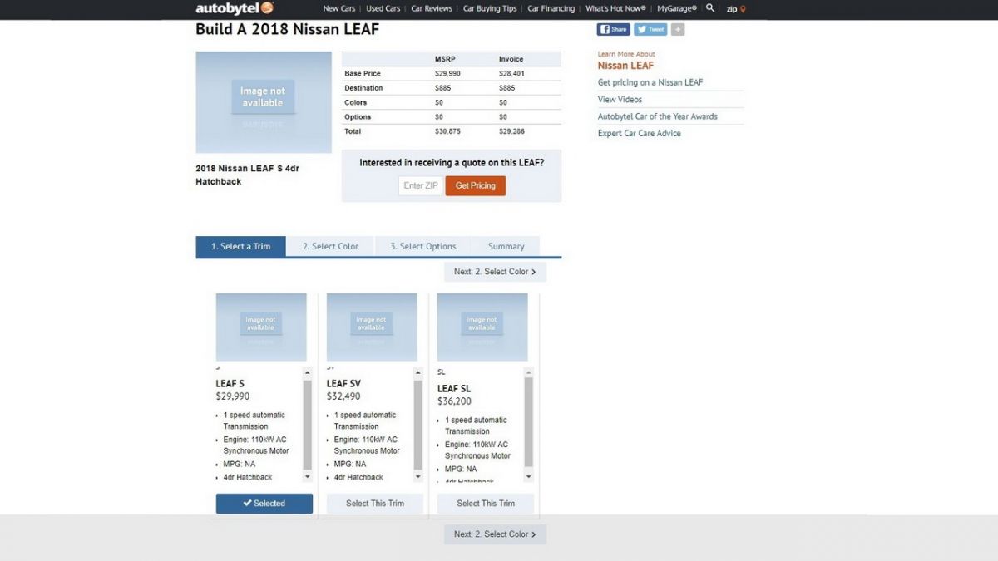The width and height of the screenshot is (998, 561).
Task: Open Car Buying Tips menu
Action: coord(490,8)
